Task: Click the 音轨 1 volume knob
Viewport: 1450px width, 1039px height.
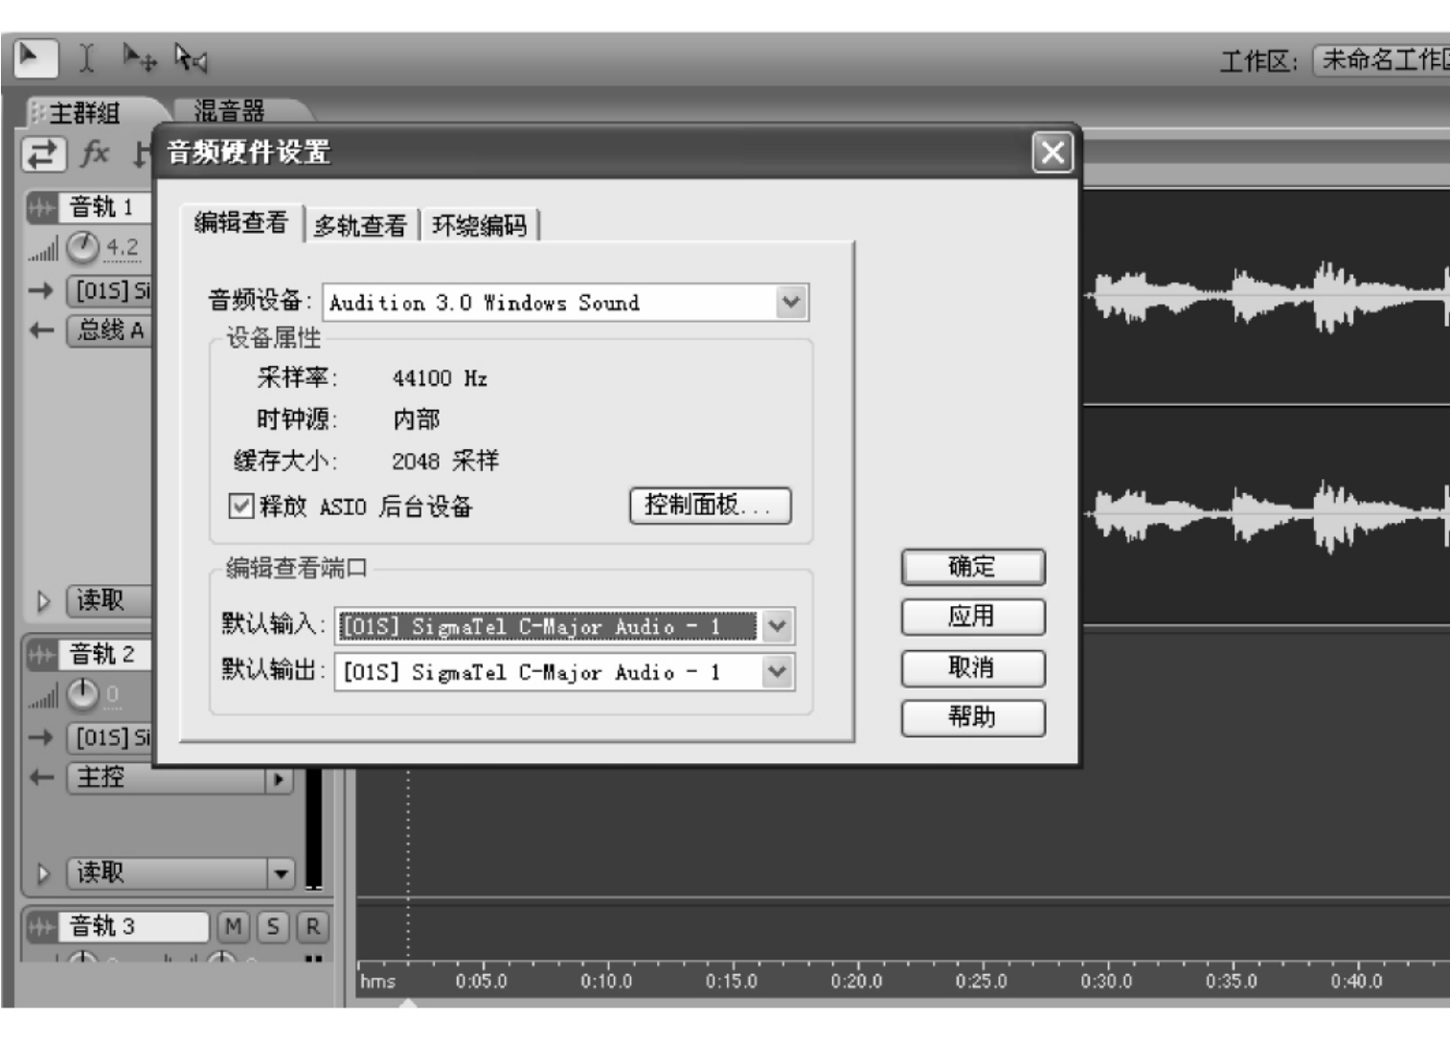Action: point(83,248)
